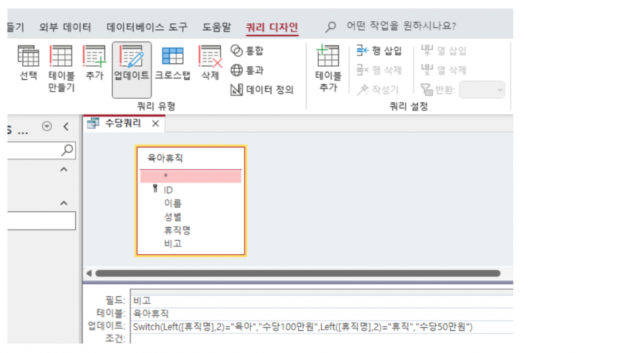Click the 반환 icon in query settings
The width and height of the screenshot is (628, 353).
click(x=427, y=89)
